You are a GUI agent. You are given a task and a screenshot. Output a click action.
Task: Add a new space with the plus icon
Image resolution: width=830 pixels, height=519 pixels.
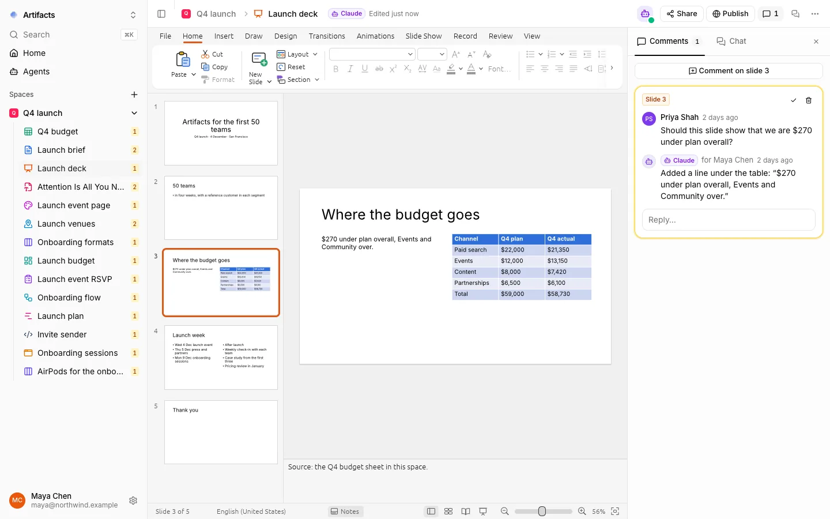coord(134,95)
